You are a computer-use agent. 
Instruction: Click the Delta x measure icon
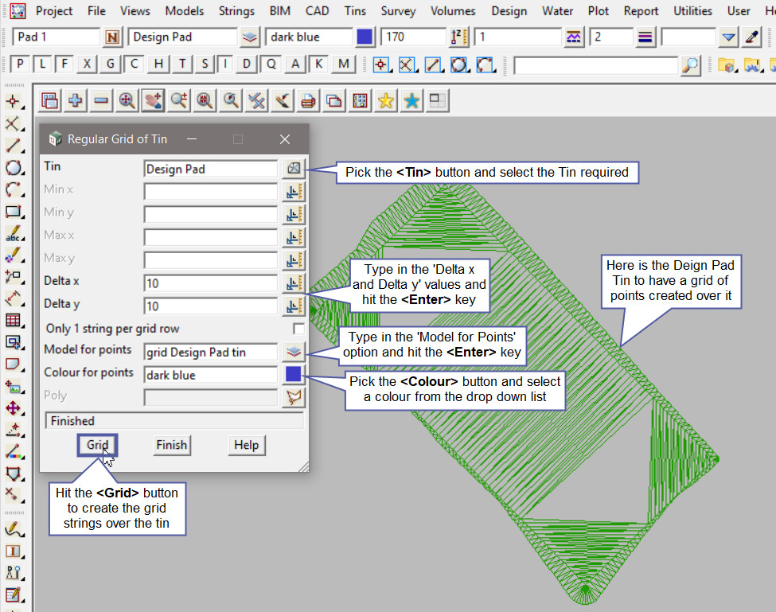pos(294,283)
